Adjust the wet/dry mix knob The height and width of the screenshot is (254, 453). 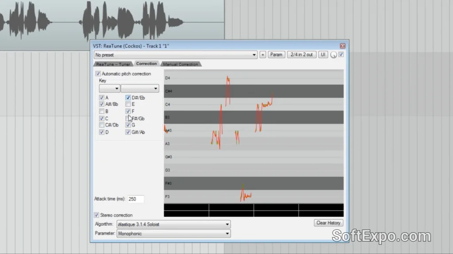[x=334, y=55]
